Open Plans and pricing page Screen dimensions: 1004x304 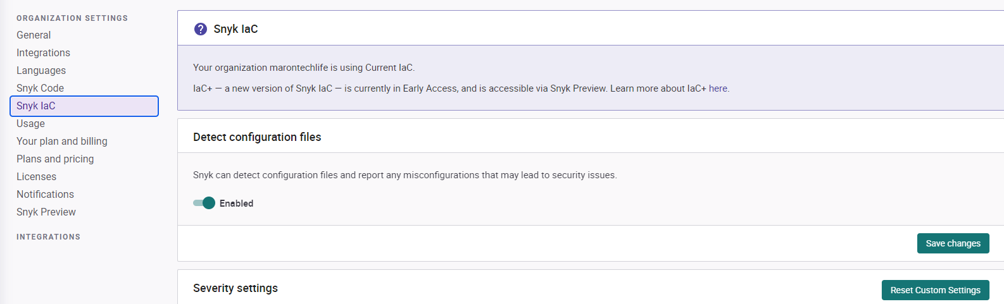pyautogui.click(x=55, y=159)
